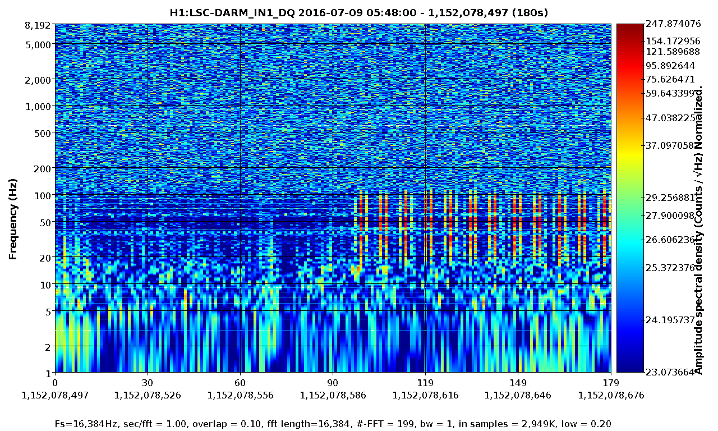Click the 2,000 frequency tick label

coord(38,80)
